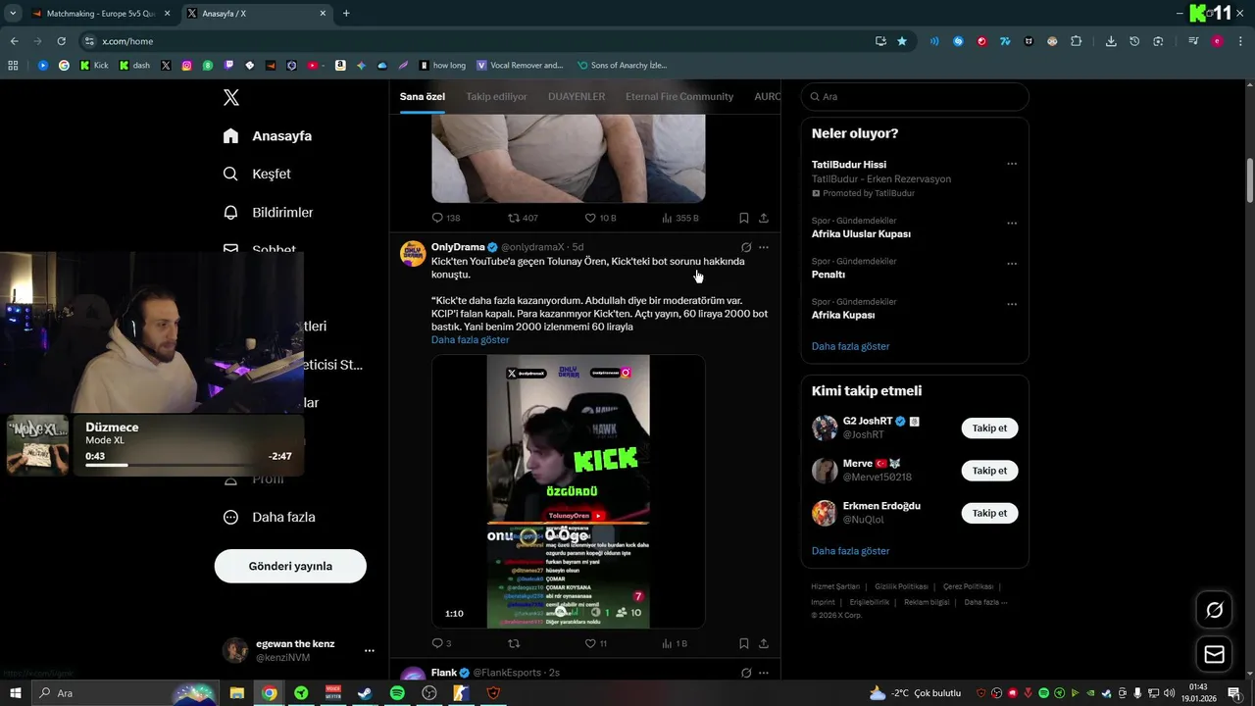1255x706 pixels.
Task: Follow Merve with Takip et
Action: 989,471
